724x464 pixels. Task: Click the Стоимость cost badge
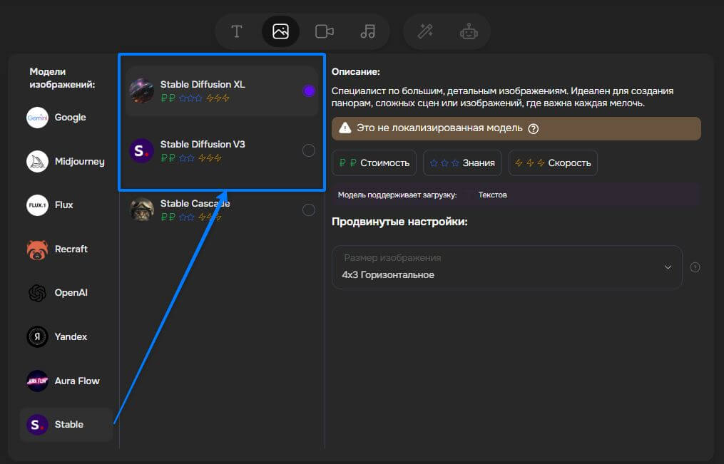click(374, 163)
